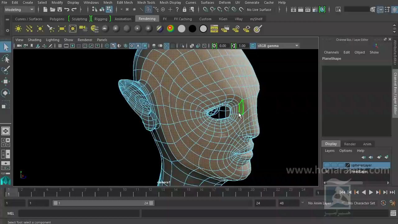The image size is (398, 224).
Task: Open the Channels menu in Channel Box
Action: (331, 52)
